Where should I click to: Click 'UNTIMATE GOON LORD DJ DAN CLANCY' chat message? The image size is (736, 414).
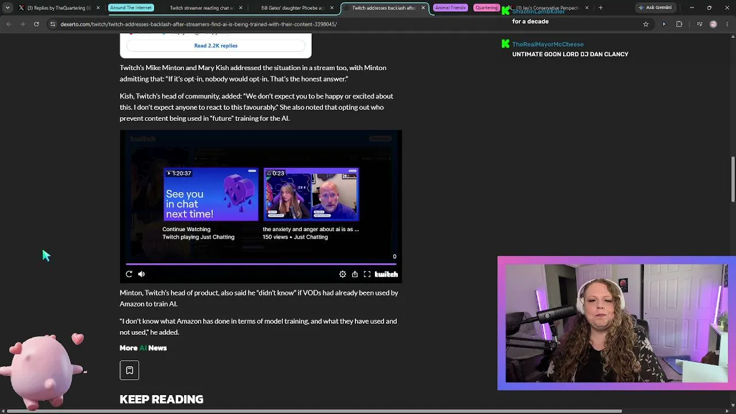point(570,54)
